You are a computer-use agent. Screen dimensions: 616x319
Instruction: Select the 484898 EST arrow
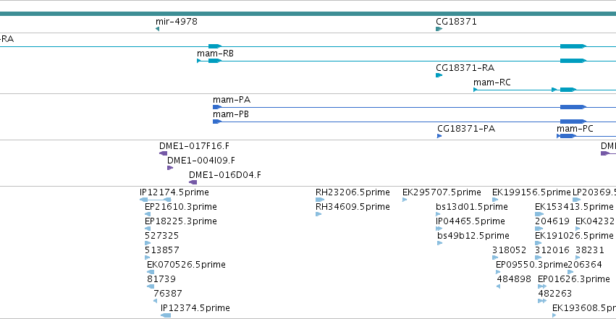point(499,286)
